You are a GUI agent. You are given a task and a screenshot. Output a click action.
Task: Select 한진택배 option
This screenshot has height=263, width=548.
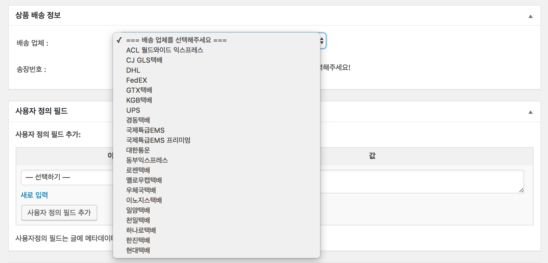click(x=216, y=240)
